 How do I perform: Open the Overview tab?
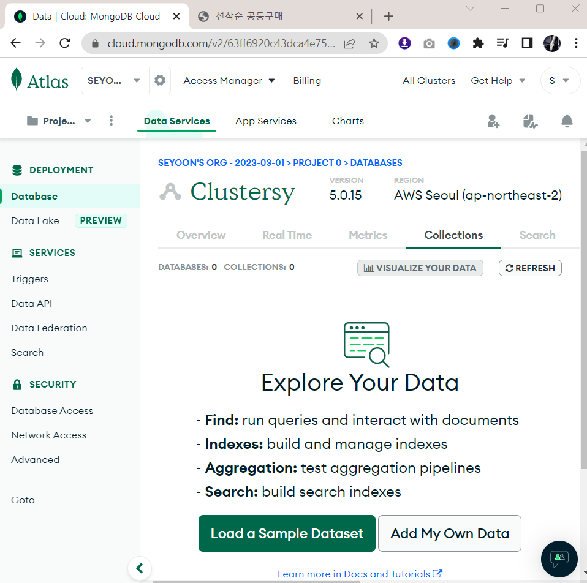tap(201, 235)
